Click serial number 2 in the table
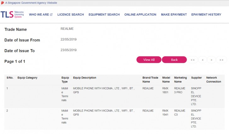Screen dimensions: 229x134 pos(7,111)
